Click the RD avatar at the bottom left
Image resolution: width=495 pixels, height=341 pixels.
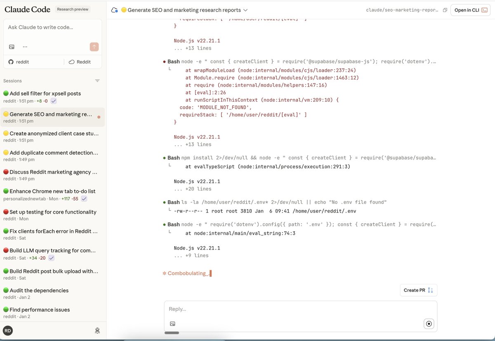(8, 331)
